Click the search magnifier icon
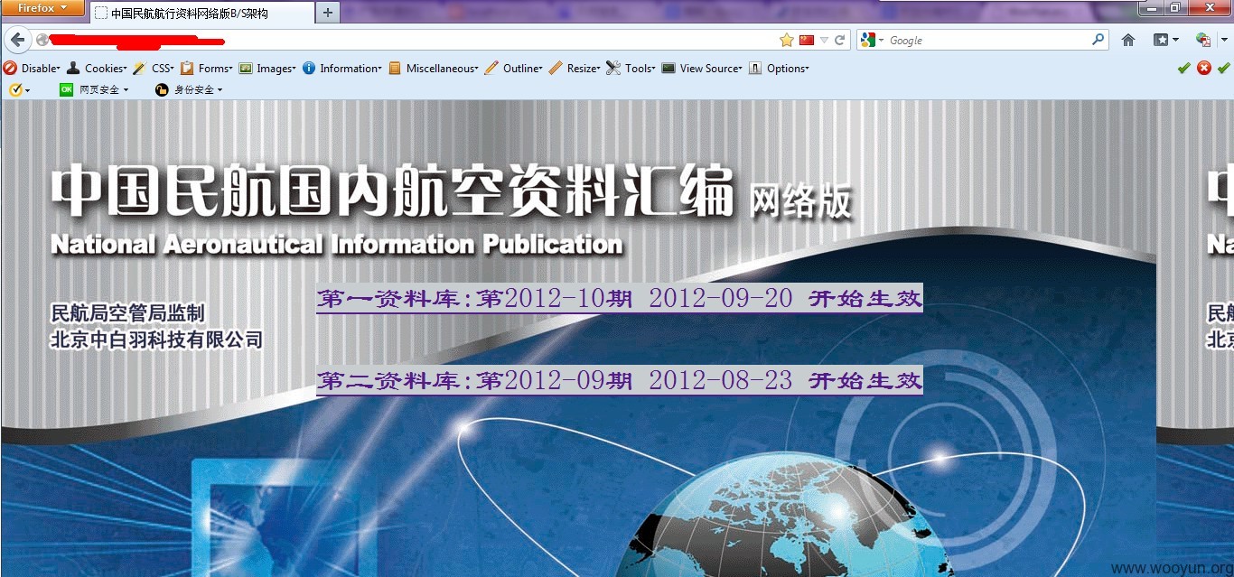Viewport: 1234px width, 577px height. (1098, 40)
